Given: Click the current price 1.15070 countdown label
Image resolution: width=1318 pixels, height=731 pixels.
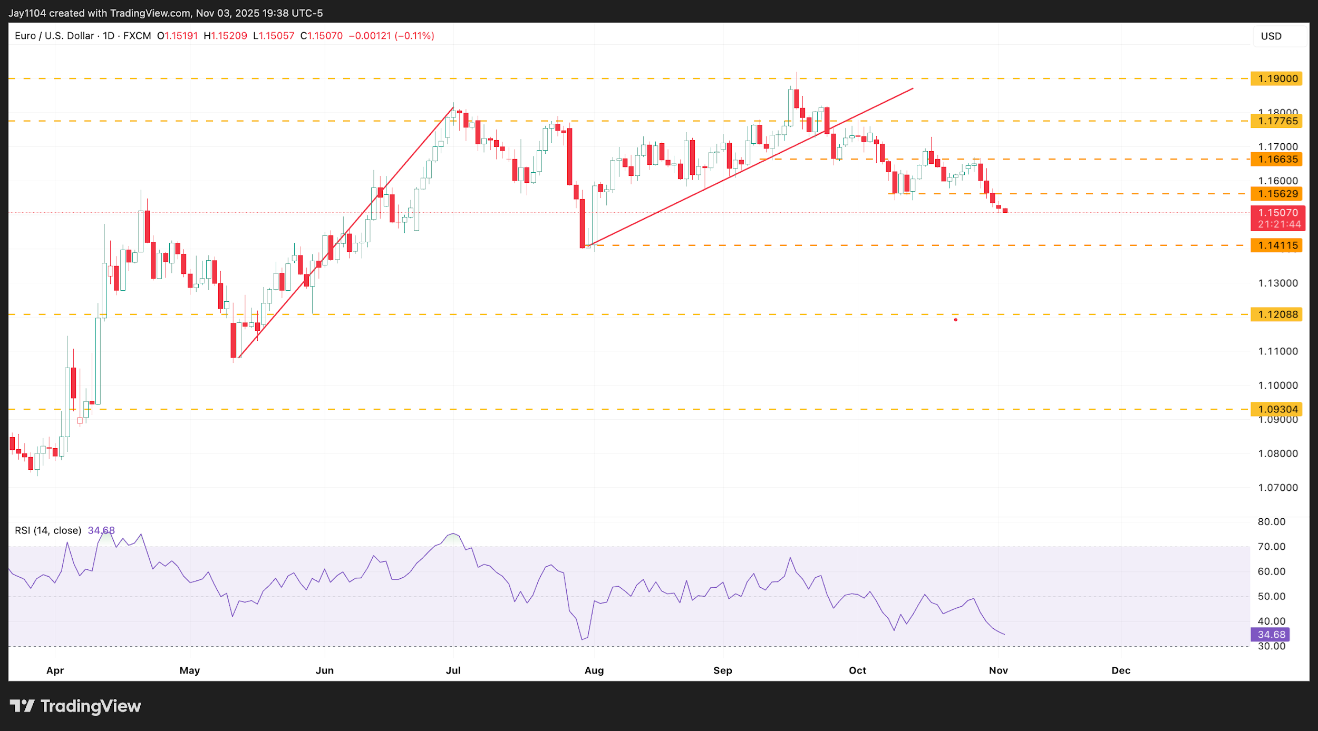Looking at the screenshot, I should (1278, 219).
